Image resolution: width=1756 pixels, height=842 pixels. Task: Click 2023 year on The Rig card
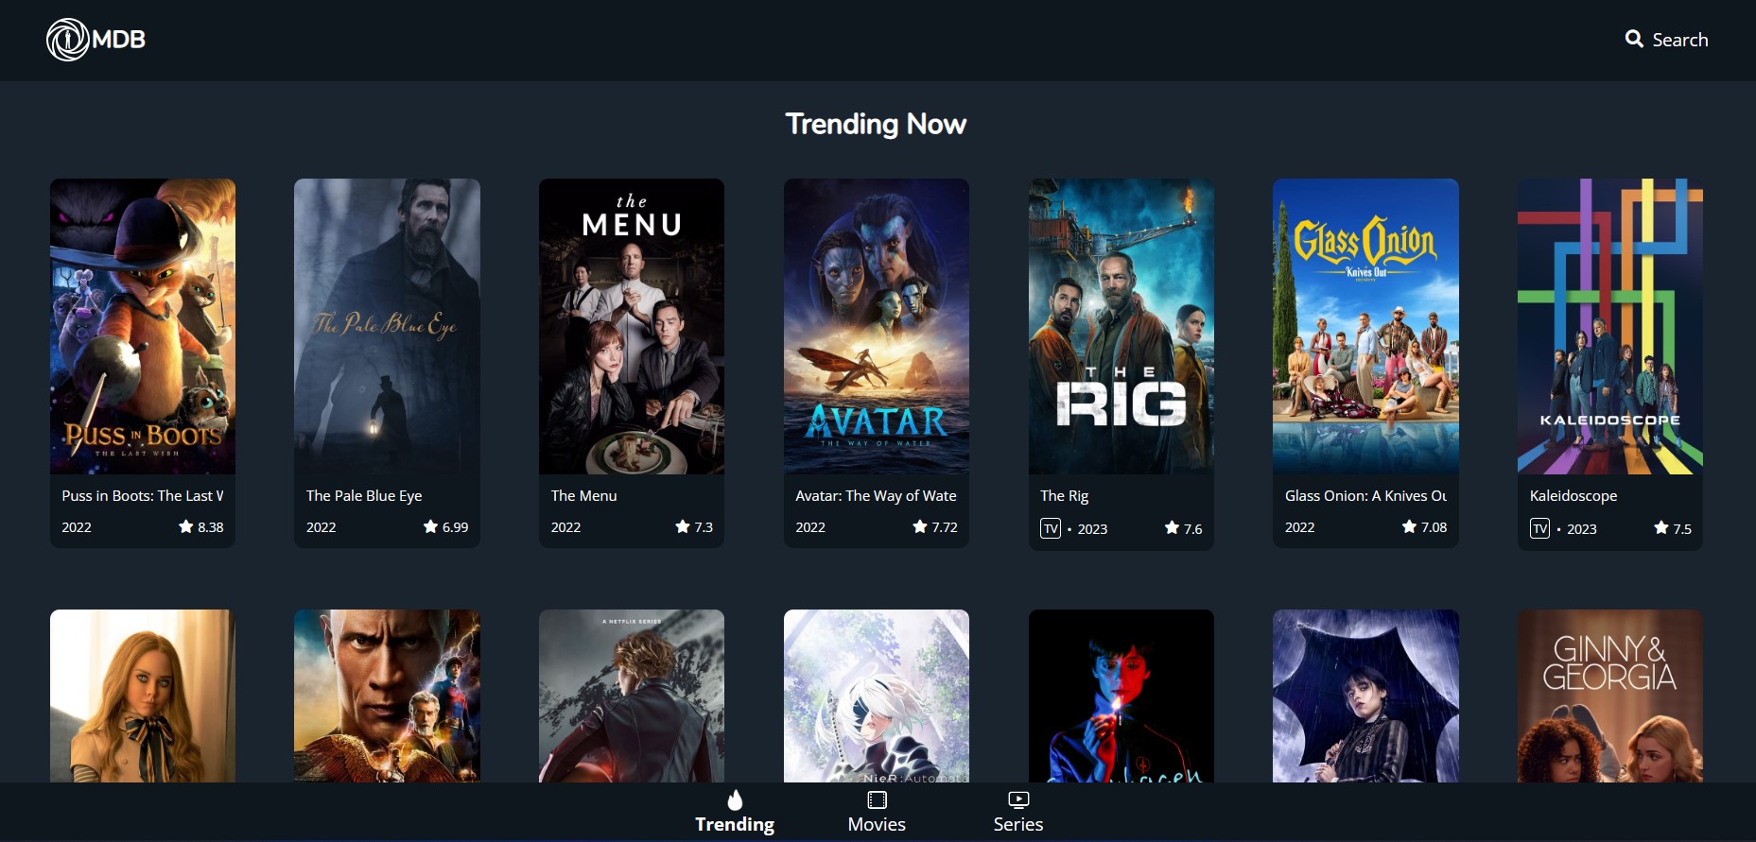[x=1092, y=529]
